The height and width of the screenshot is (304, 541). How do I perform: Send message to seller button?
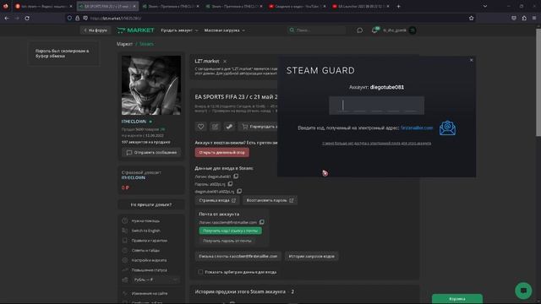[151, 152]
